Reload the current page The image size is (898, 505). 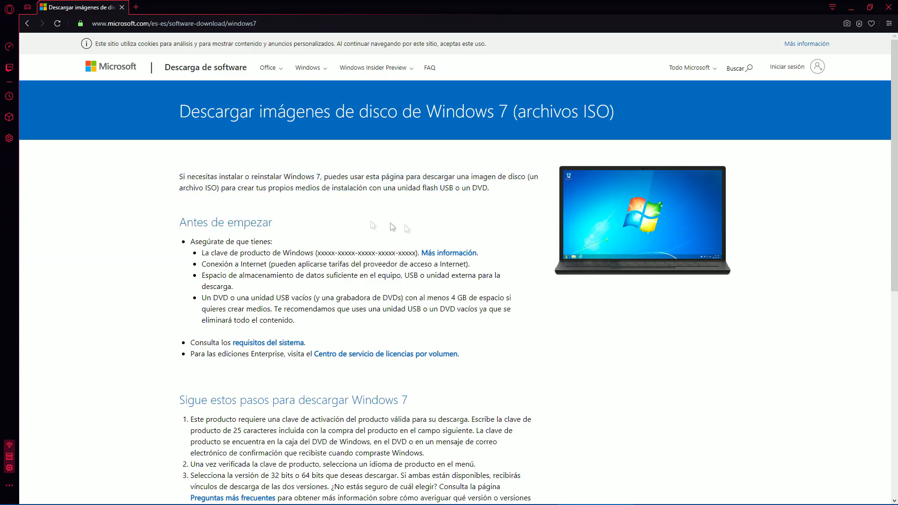(58, 23)
